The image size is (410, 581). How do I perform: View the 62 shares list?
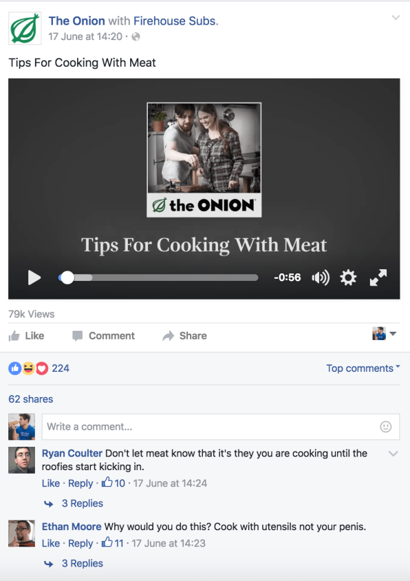[31, 399]
